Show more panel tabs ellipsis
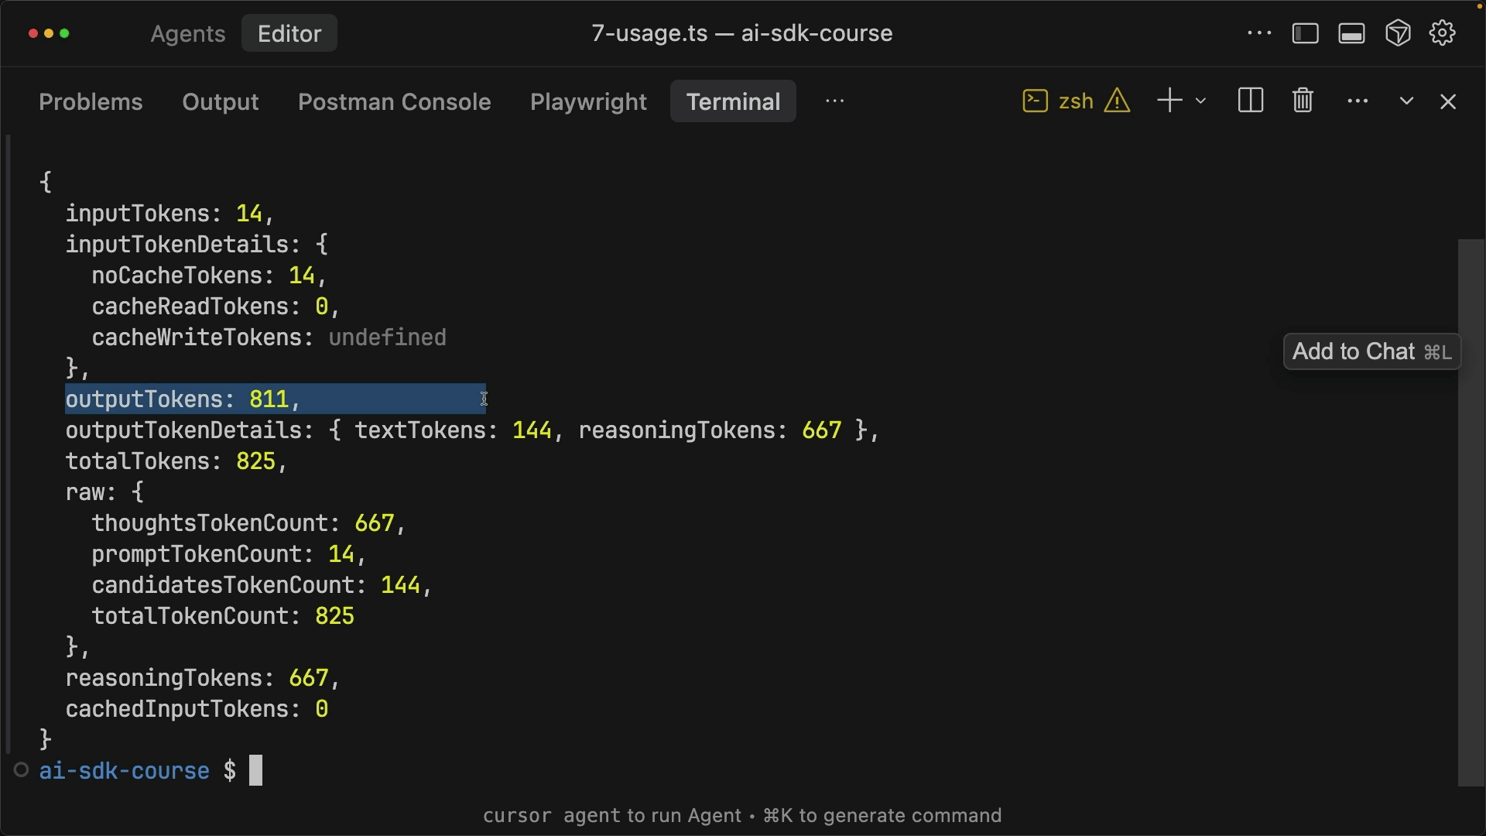This screenshot has width=1486, height=836. 834,101
